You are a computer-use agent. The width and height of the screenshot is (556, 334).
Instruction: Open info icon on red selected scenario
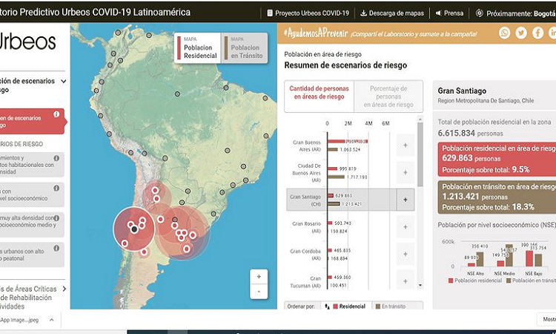tap(56, 114)
